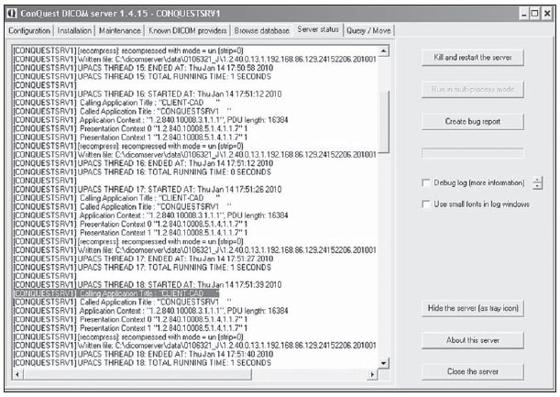Click Run in multi-process mode button
Viewport: 560px width, 397px height.
(473, 89)
